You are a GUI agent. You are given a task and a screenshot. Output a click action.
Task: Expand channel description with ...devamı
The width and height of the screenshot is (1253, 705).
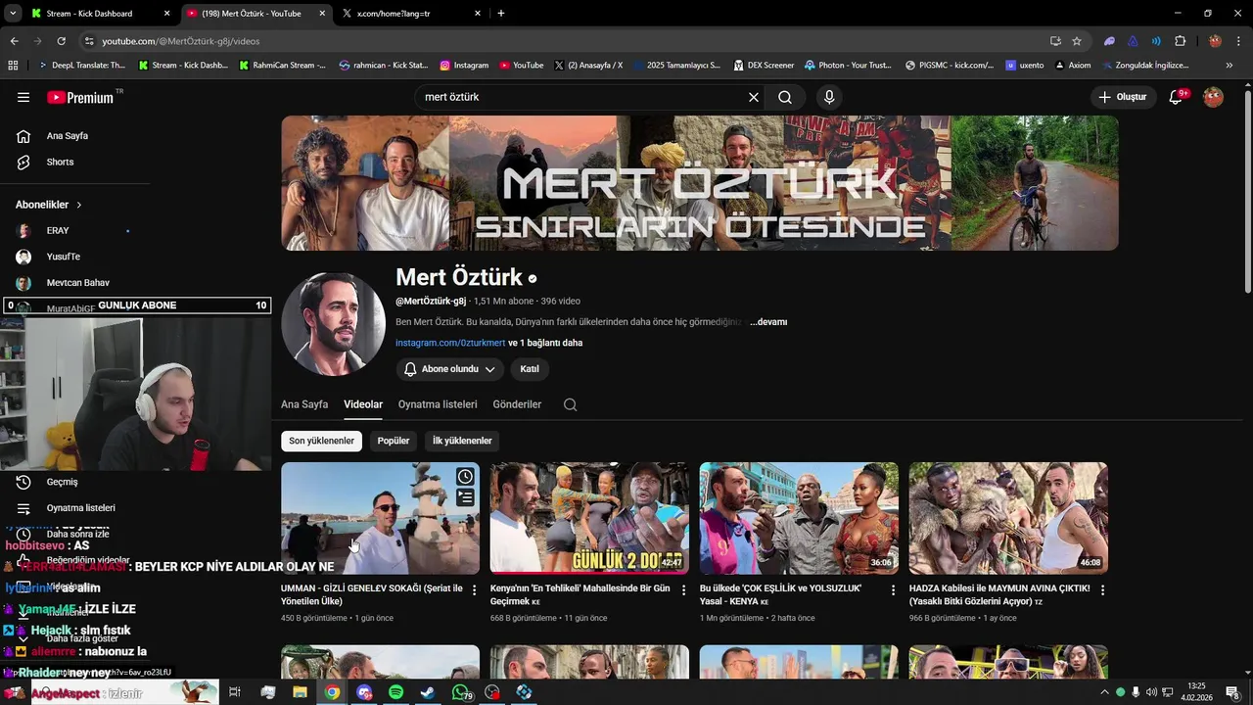click(768, 322)
